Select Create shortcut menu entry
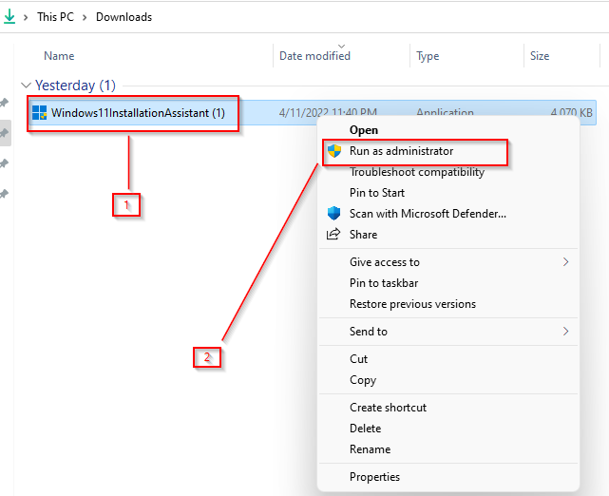Image resolution: width=609 pixels, height=496 pixels. 388,408
